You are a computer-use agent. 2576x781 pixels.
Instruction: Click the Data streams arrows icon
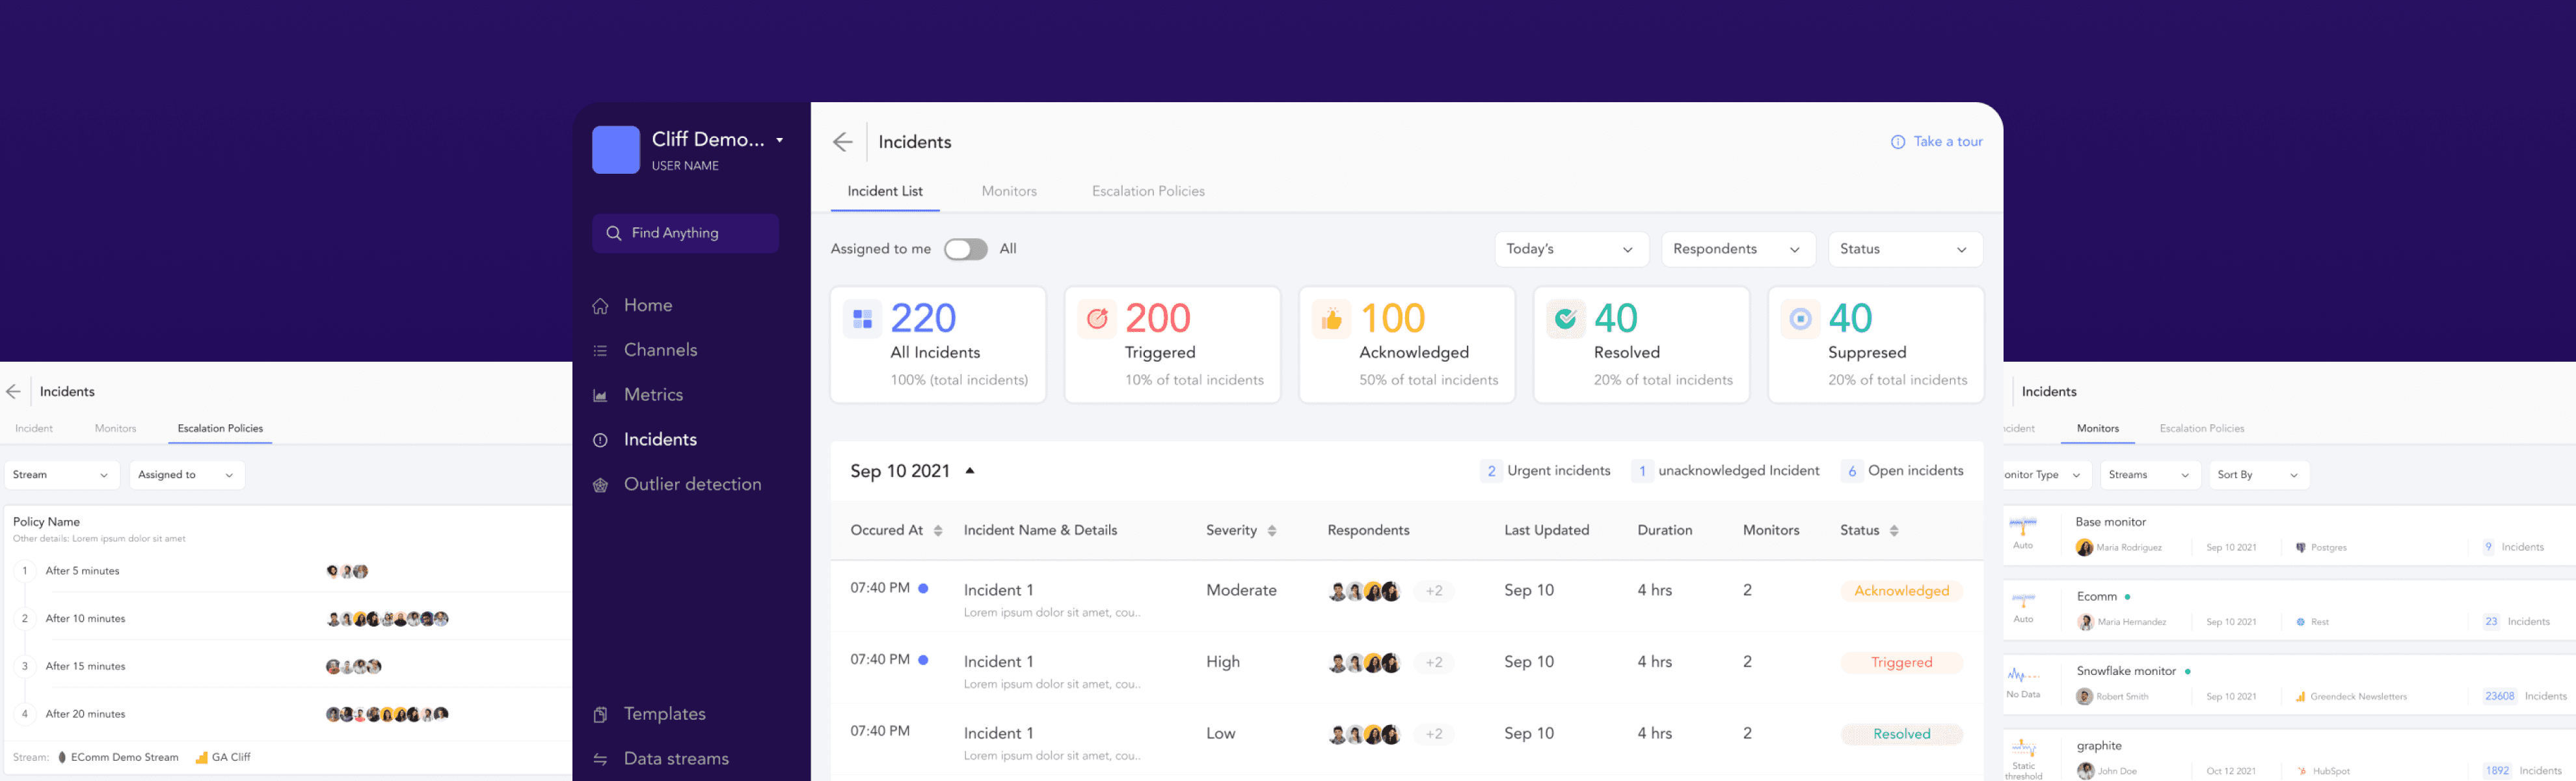600,759
